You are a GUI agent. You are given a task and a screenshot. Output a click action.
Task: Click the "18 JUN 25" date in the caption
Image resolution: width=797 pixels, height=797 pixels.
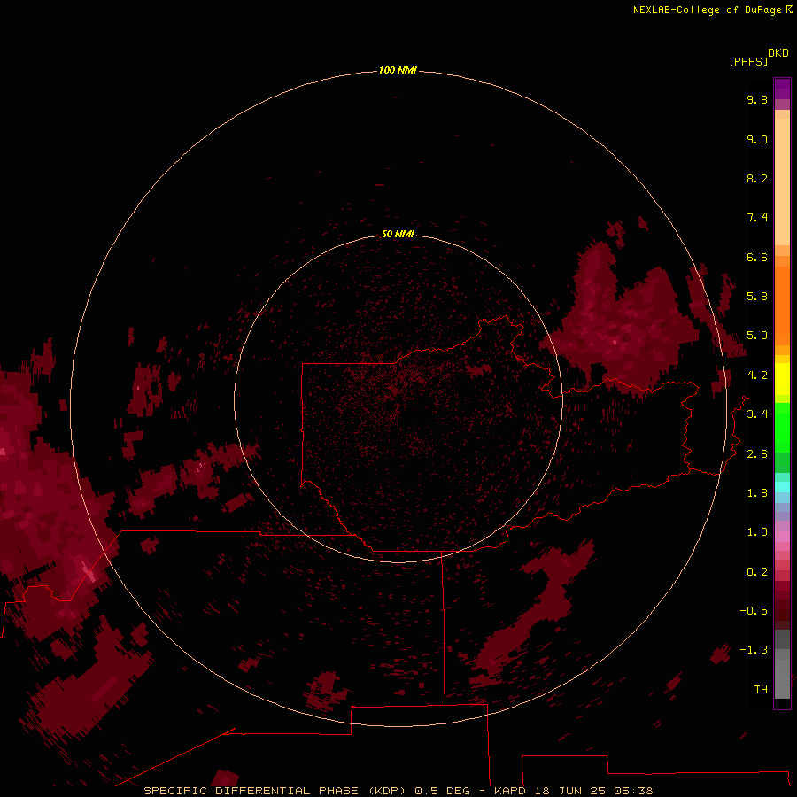click(571, 791)
